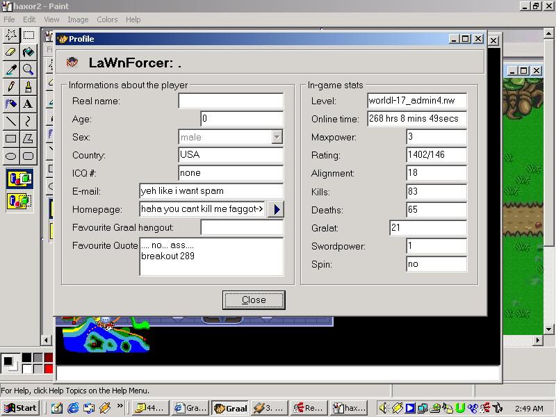The width and height of the screenshot is (556, 417).
Task: Open the Edit menu
Action: (29, 19)
